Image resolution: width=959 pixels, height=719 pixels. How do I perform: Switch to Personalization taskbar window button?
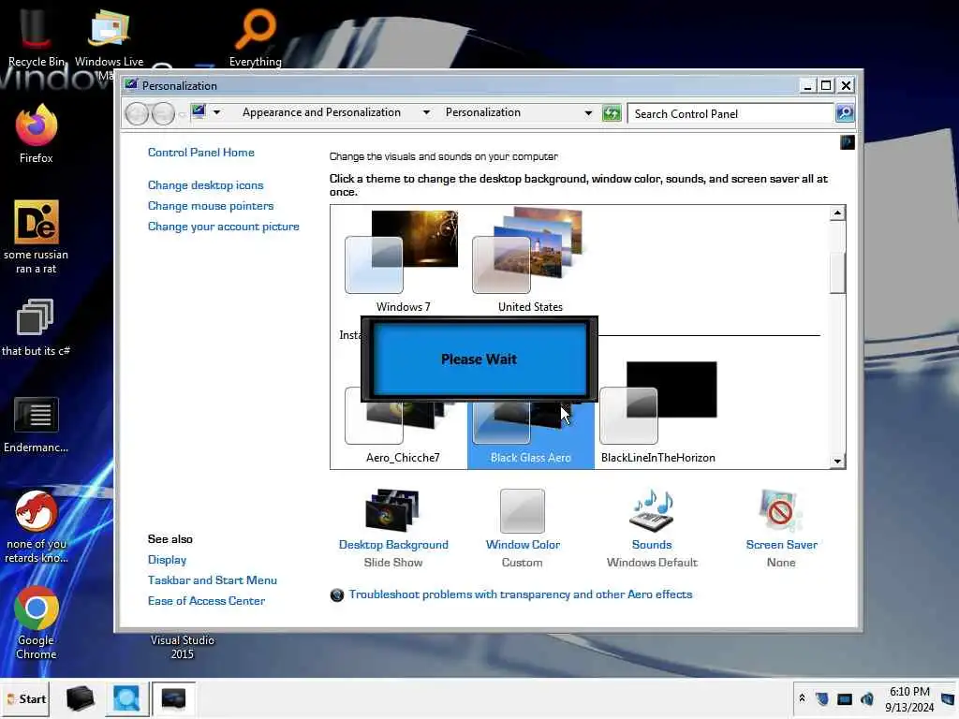pyautogui.click(x=173, y=698)
